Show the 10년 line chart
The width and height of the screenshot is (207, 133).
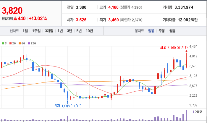tap(89, 31)
